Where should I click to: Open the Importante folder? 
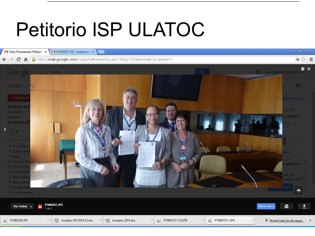(x=15, y=112)
